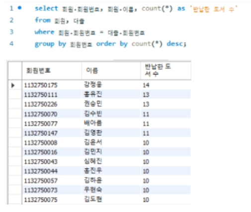Click the grid's top-left corner select-all cell
The image size is (251, 212).
[15, 71]
